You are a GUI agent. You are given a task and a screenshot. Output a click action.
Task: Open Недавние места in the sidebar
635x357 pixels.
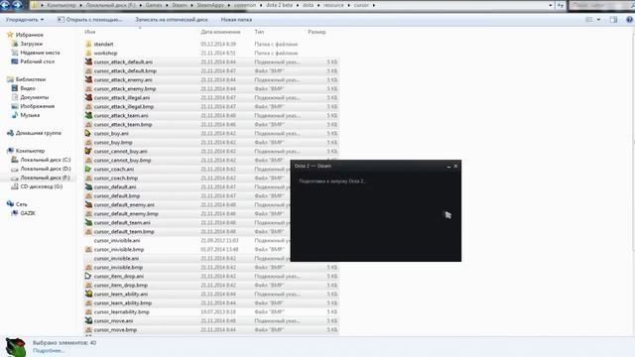(x=40, y=53)
